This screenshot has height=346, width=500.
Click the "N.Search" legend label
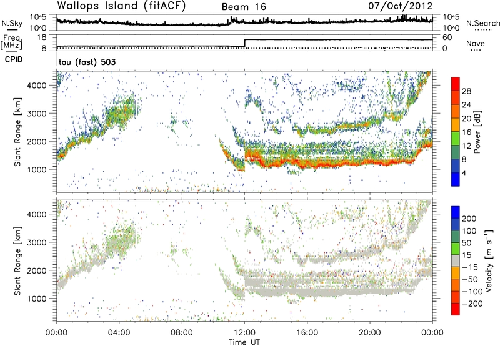click(483, 23)
